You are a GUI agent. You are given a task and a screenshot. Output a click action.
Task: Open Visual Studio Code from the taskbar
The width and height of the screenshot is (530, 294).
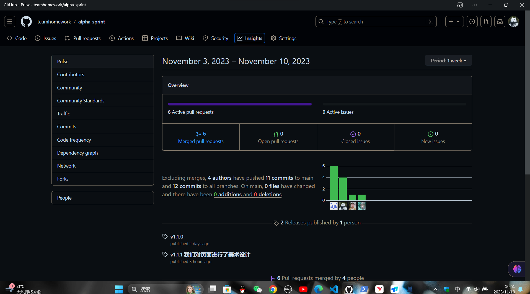tap(334, 289)
